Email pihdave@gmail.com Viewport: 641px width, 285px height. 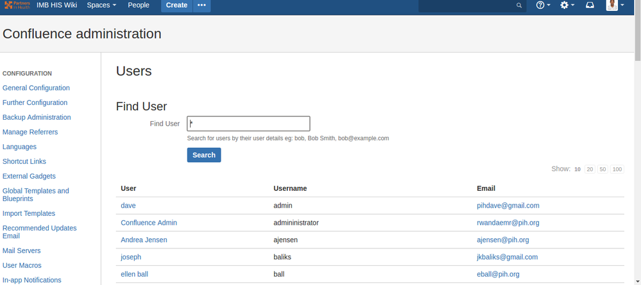pyautogui.click(x=508, y=206)
